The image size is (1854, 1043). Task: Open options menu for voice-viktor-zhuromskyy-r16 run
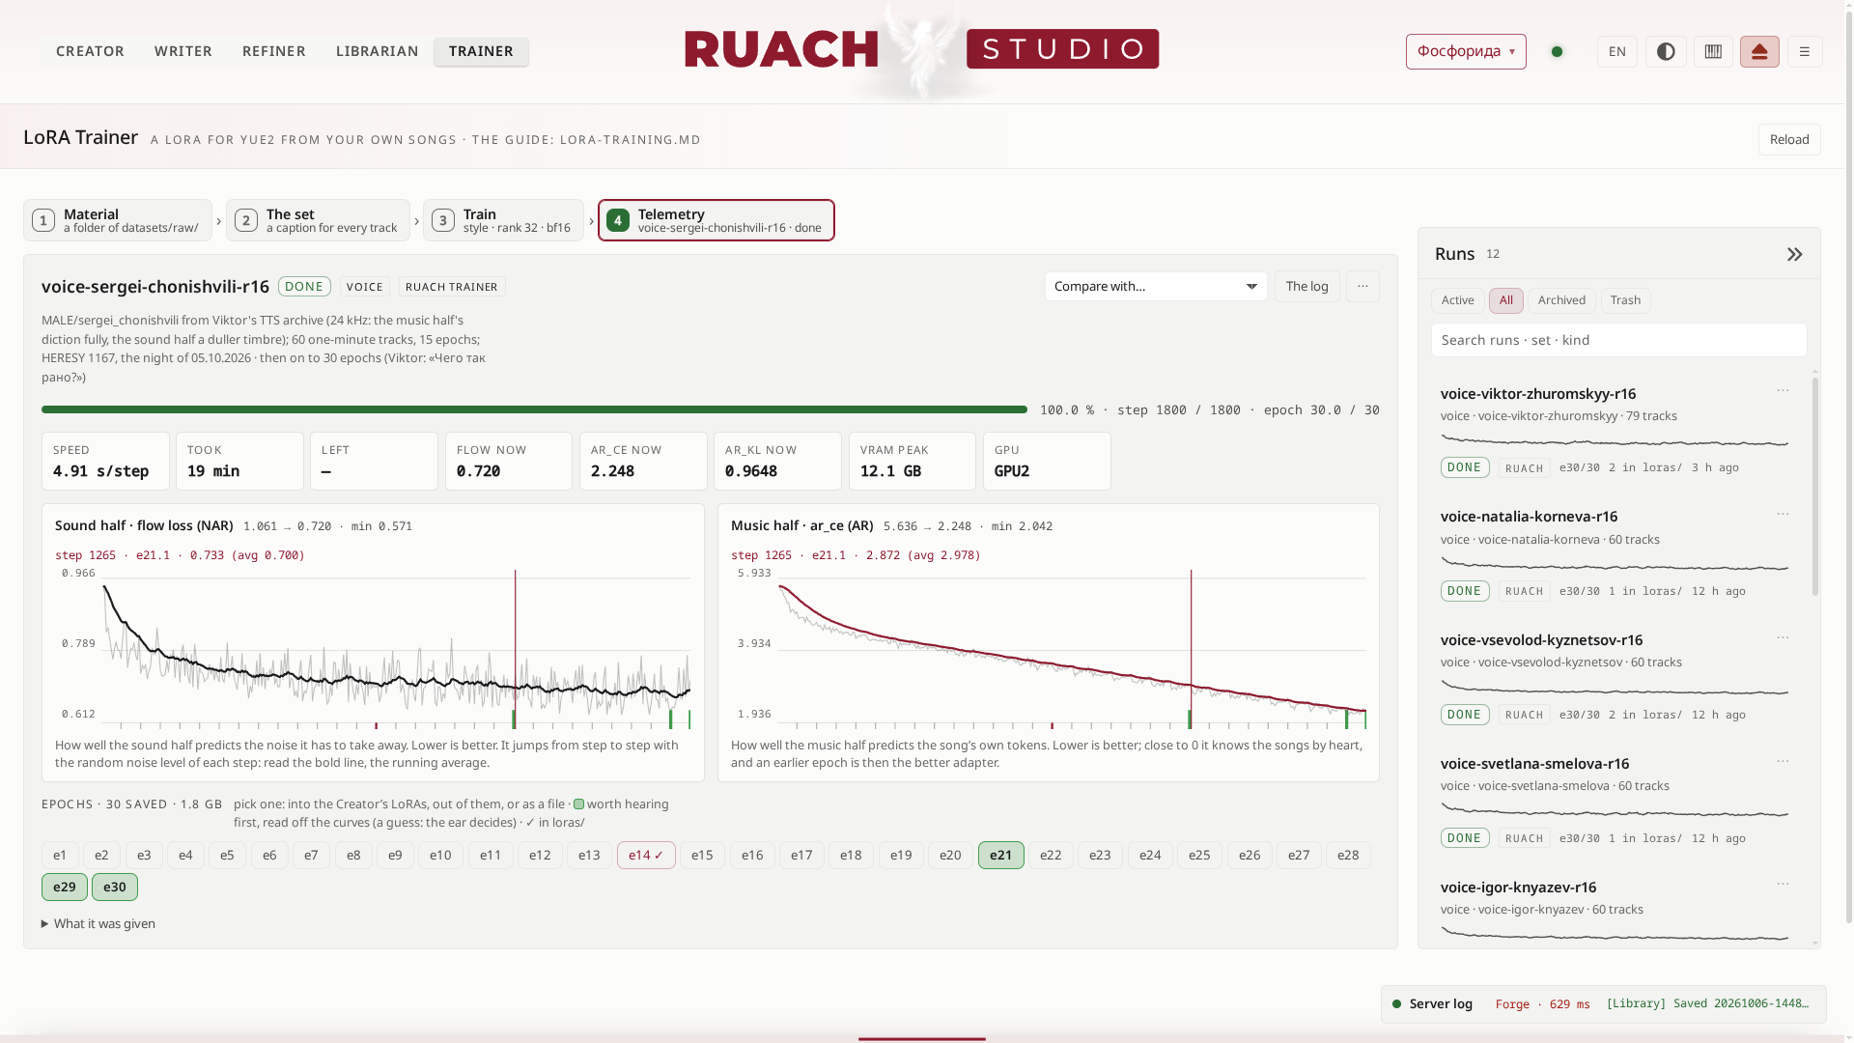point(1783,390)
